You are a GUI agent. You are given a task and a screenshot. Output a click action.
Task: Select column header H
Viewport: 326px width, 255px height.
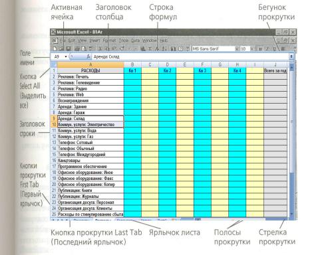click(238, 64)
